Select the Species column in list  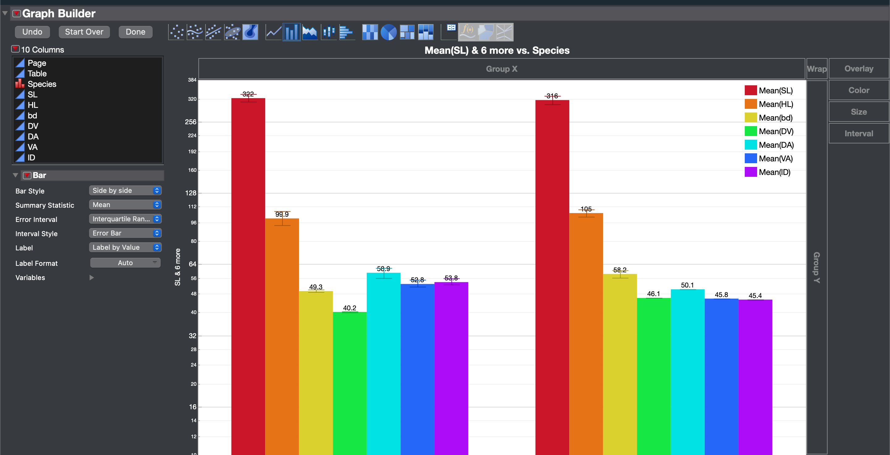tap(42, 84)
